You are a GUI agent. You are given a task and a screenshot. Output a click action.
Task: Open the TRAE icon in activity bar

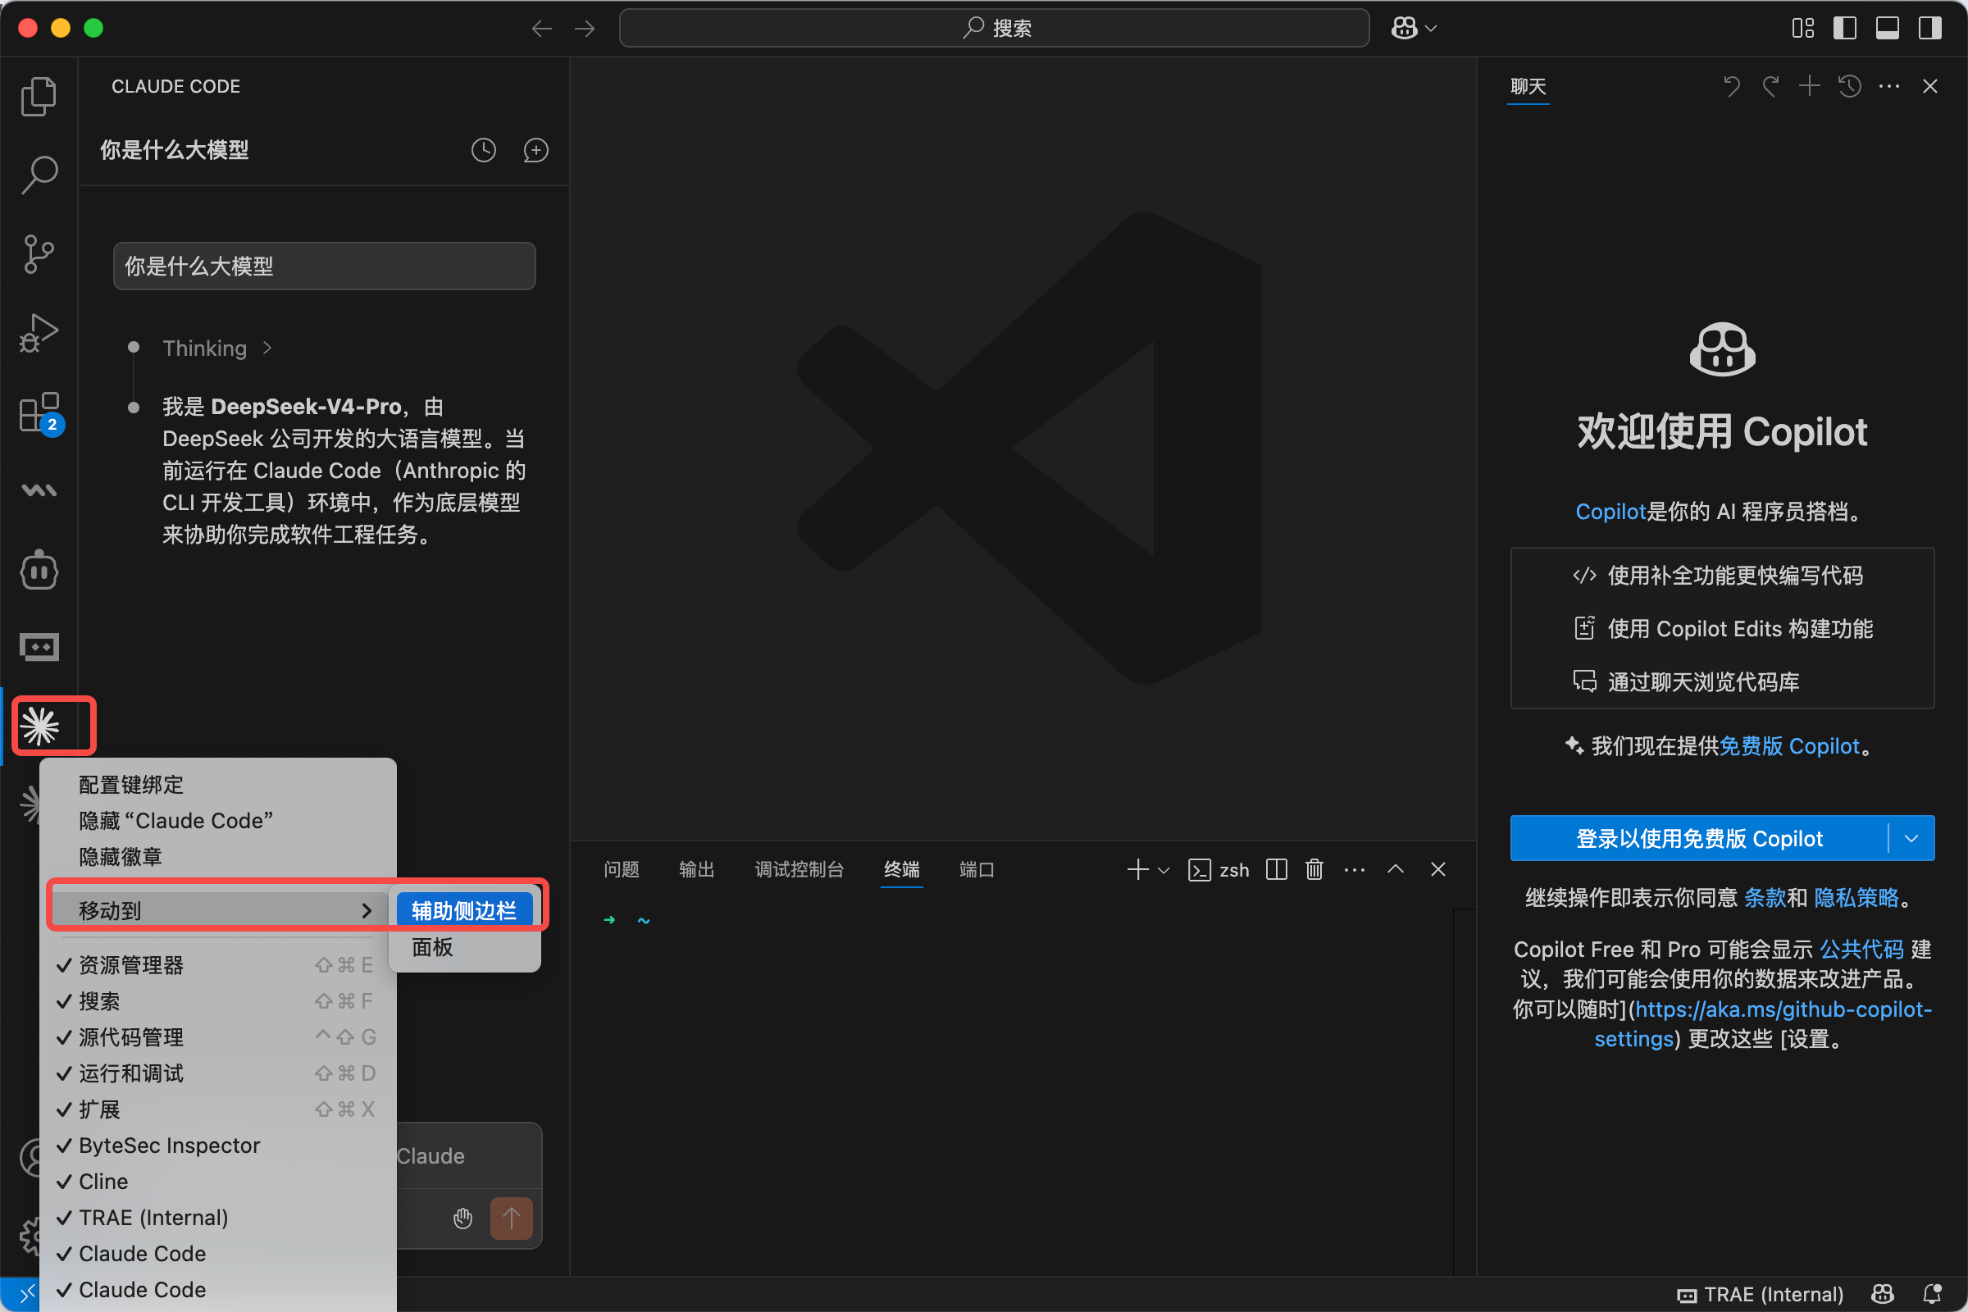point(39,647)
